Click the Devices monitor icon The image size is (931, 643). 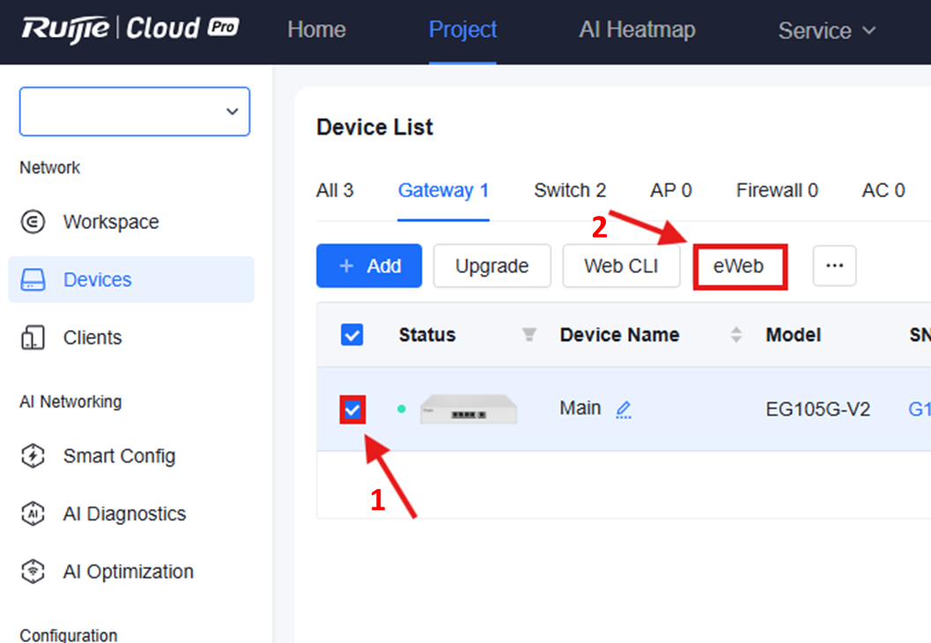click(x=33, y=280)
